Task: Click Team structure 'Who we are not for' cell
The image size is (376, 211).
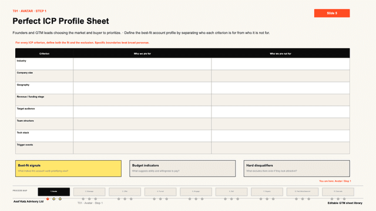Action: click(x=281, y=124)
